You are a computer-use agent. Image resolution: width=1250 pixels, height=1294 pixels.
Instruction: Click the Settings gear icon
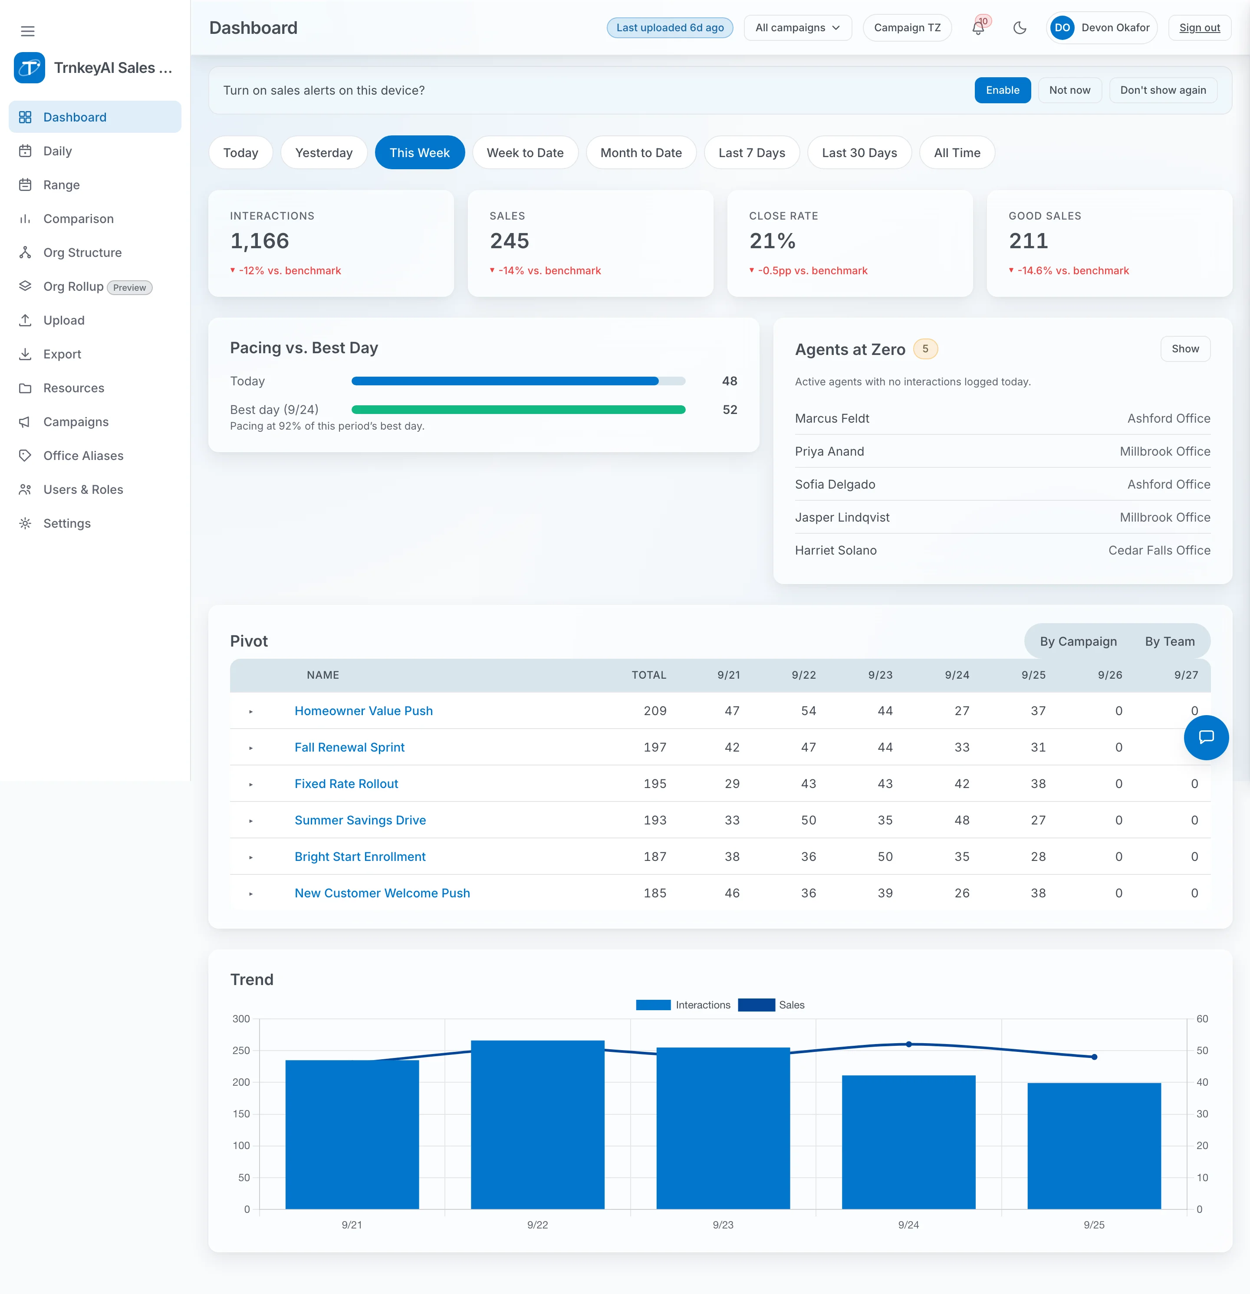tap(25, 523)
